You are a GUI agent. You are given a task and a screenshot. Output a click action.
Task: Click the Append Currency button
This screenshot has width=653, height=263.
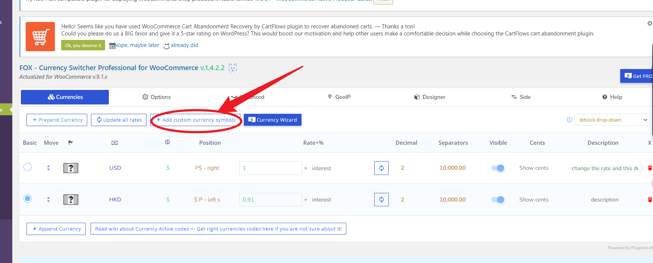(56, 229)
